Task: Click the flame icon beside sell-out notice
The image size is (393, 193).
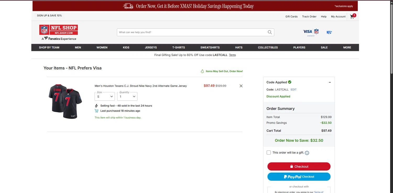Action: pyautogui.click(x=202, y=71)
